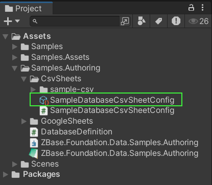This screenshot has width=212, height=185.
Task: Select the Samples.Authoring tree label
Action: tap(66, 68)
